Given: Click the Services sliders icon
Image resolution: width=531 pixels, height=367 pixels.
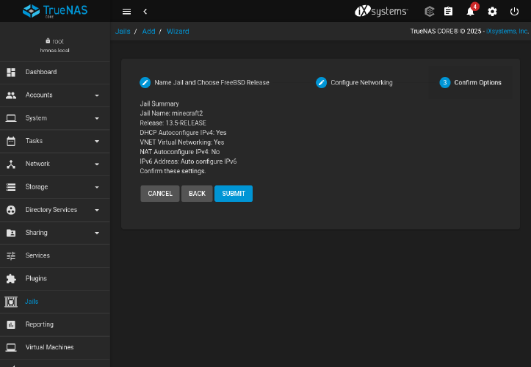Looking at the screenshot, I should [x=11, y=255].
